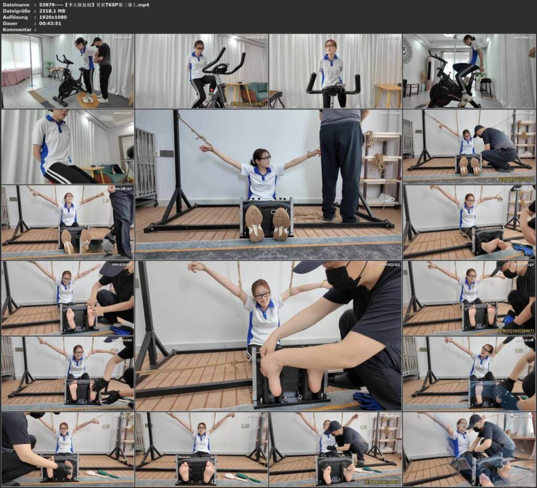Select the frame stamped 00:18:27
Screen dimensions: 537x488
click(x=68, y=222)
